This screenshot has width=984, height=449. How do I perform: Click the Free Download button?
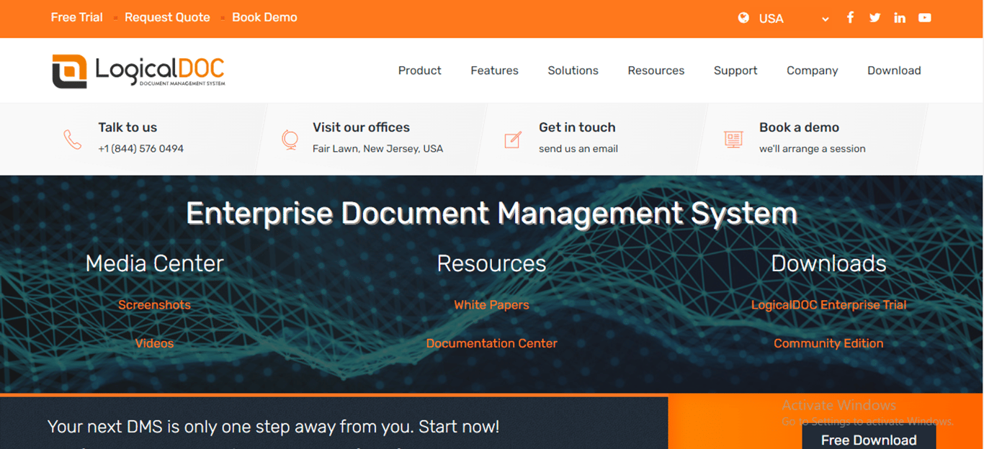869,437
